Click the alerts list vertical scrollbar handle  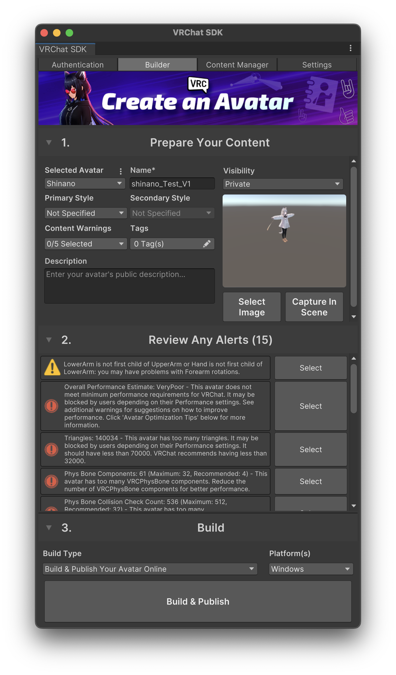click(x=354, y=388)
